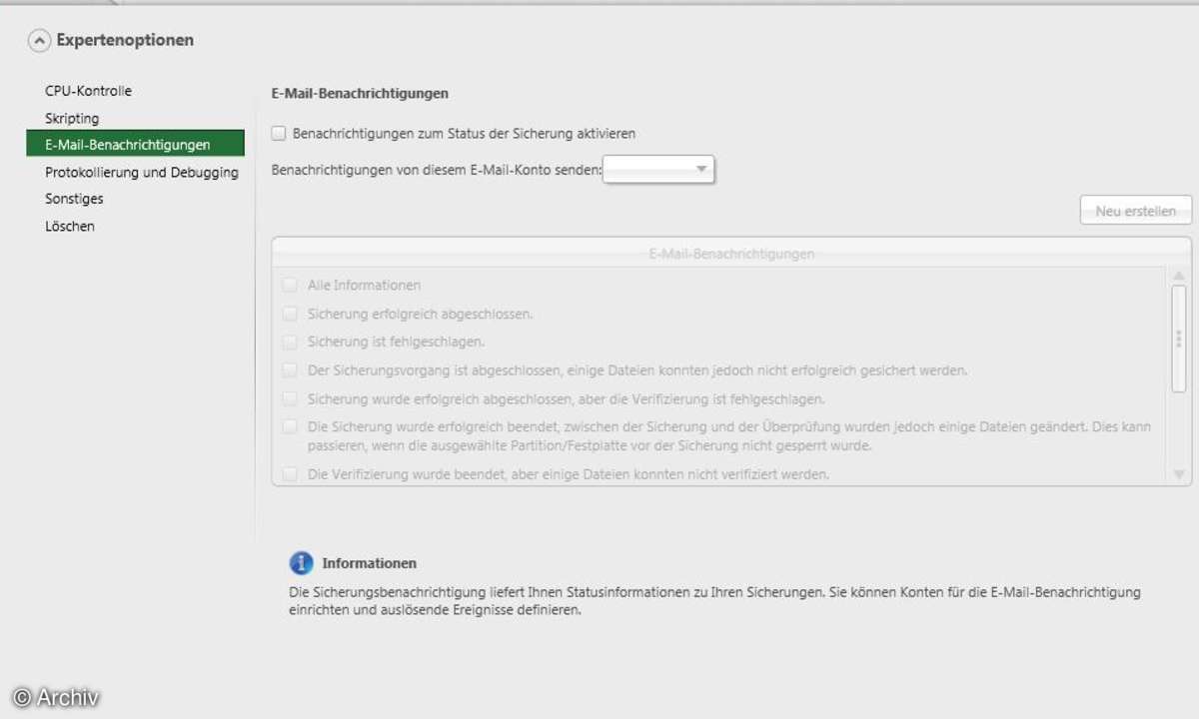Click the bold E-Mail-Benachrichtigungen section title
The height and width of the screenshot is (719, 1199).
pos(360,94)
